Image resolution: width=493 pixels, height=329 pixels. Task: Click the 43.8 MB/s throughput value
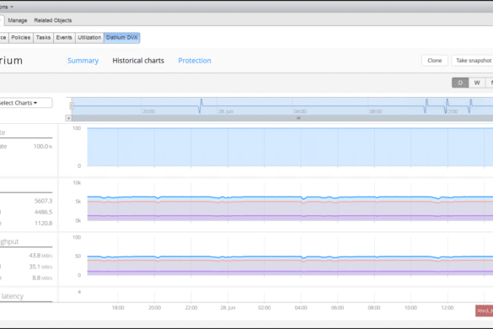[x=40, y=256]
